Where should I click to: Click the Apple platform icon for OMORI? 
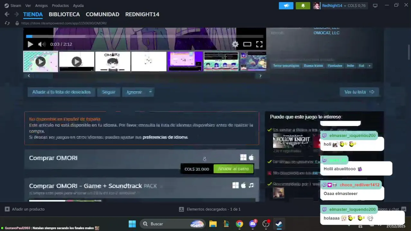pyautogui.click(x=251, y=157)
